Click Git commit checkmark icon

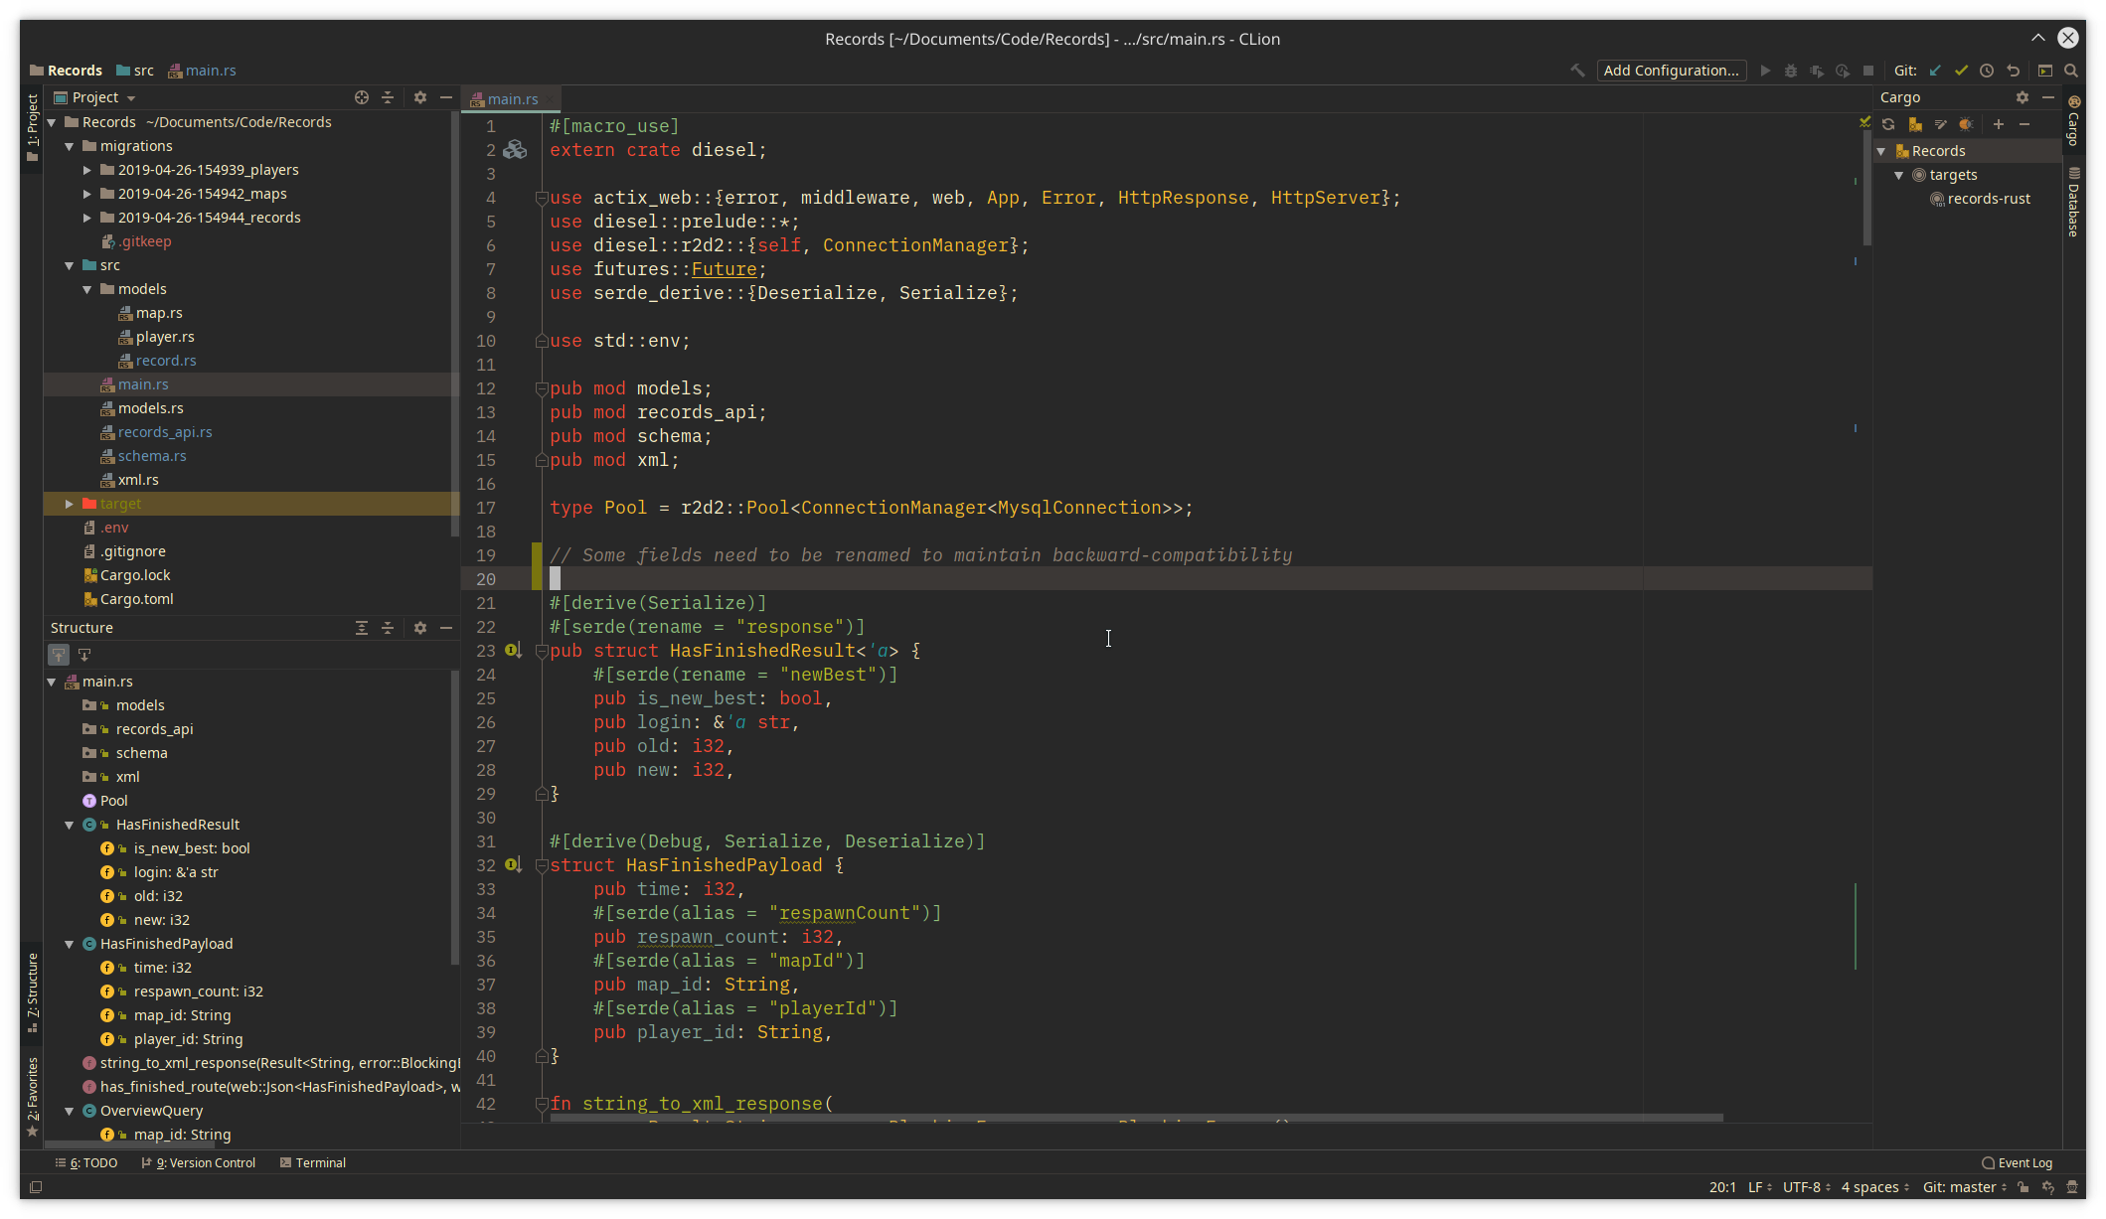(1961, 71)
